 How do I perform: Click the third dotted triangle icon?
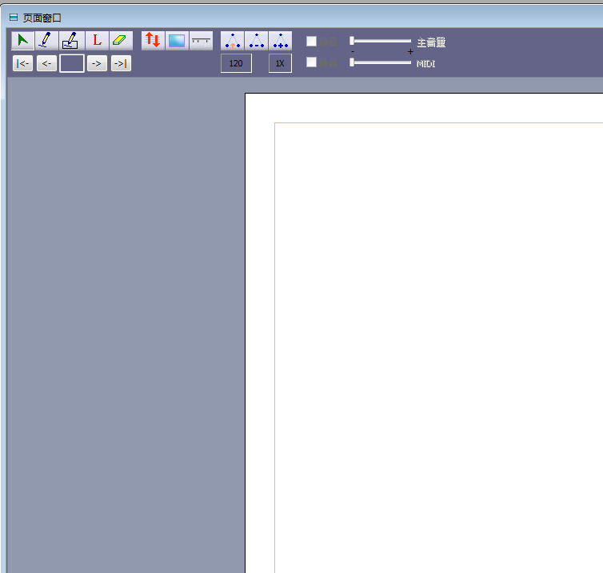click(281, 41)
